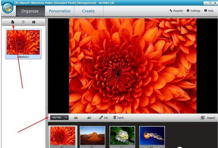Add a new slideshow in the left panel
Viewport: 218px width, 148px height.
[12, 22]
